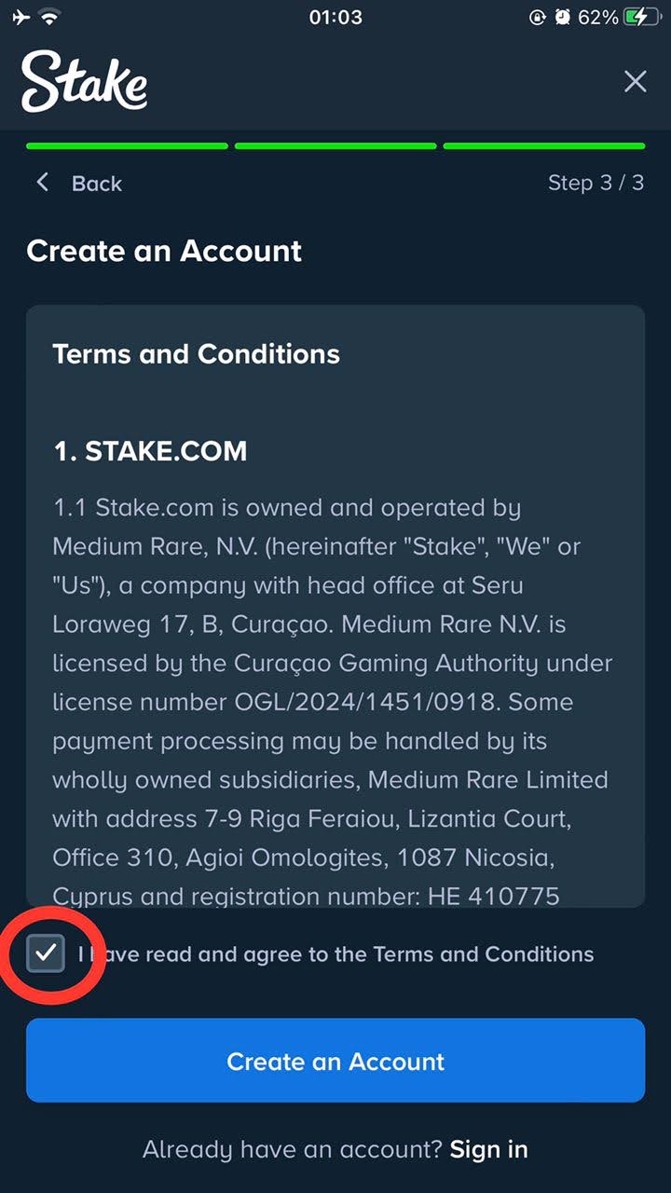Viewport: 671px width, 1193px height.
Task: Tap the orientation lock status icon
Action: pyautogui.click(x=535, y=16)
